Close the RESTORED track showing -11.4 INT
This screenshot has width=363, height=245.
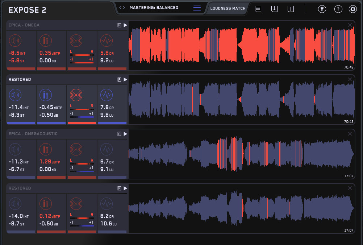point(350,79)
